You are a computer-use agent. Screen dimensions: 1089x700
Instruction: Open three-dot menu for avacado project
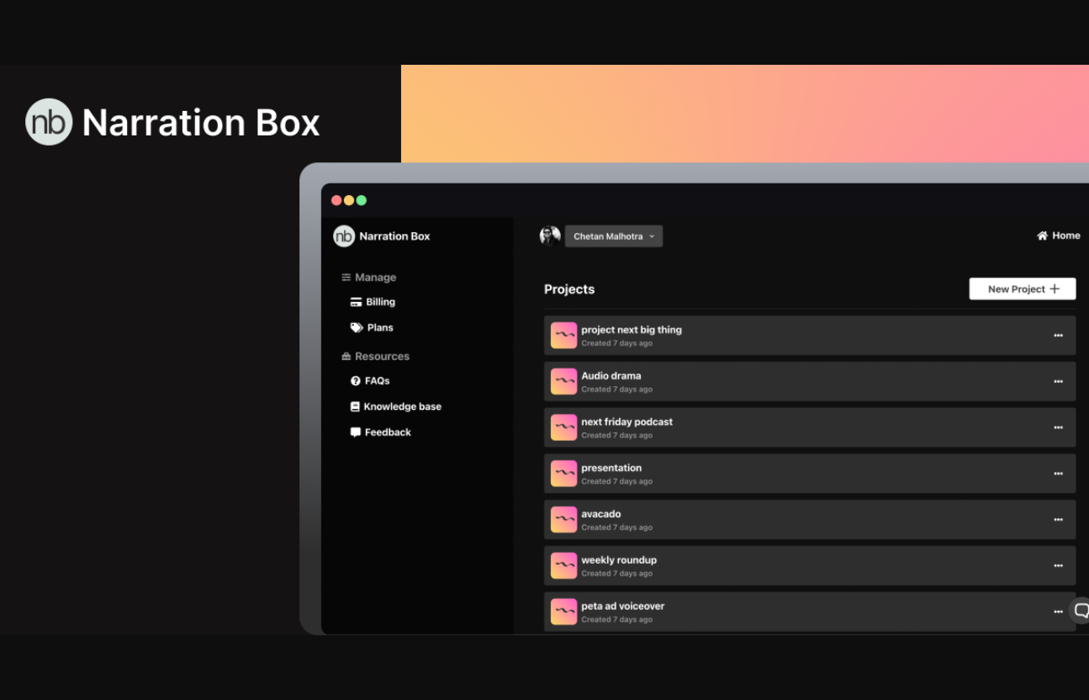click(1058, 520)
